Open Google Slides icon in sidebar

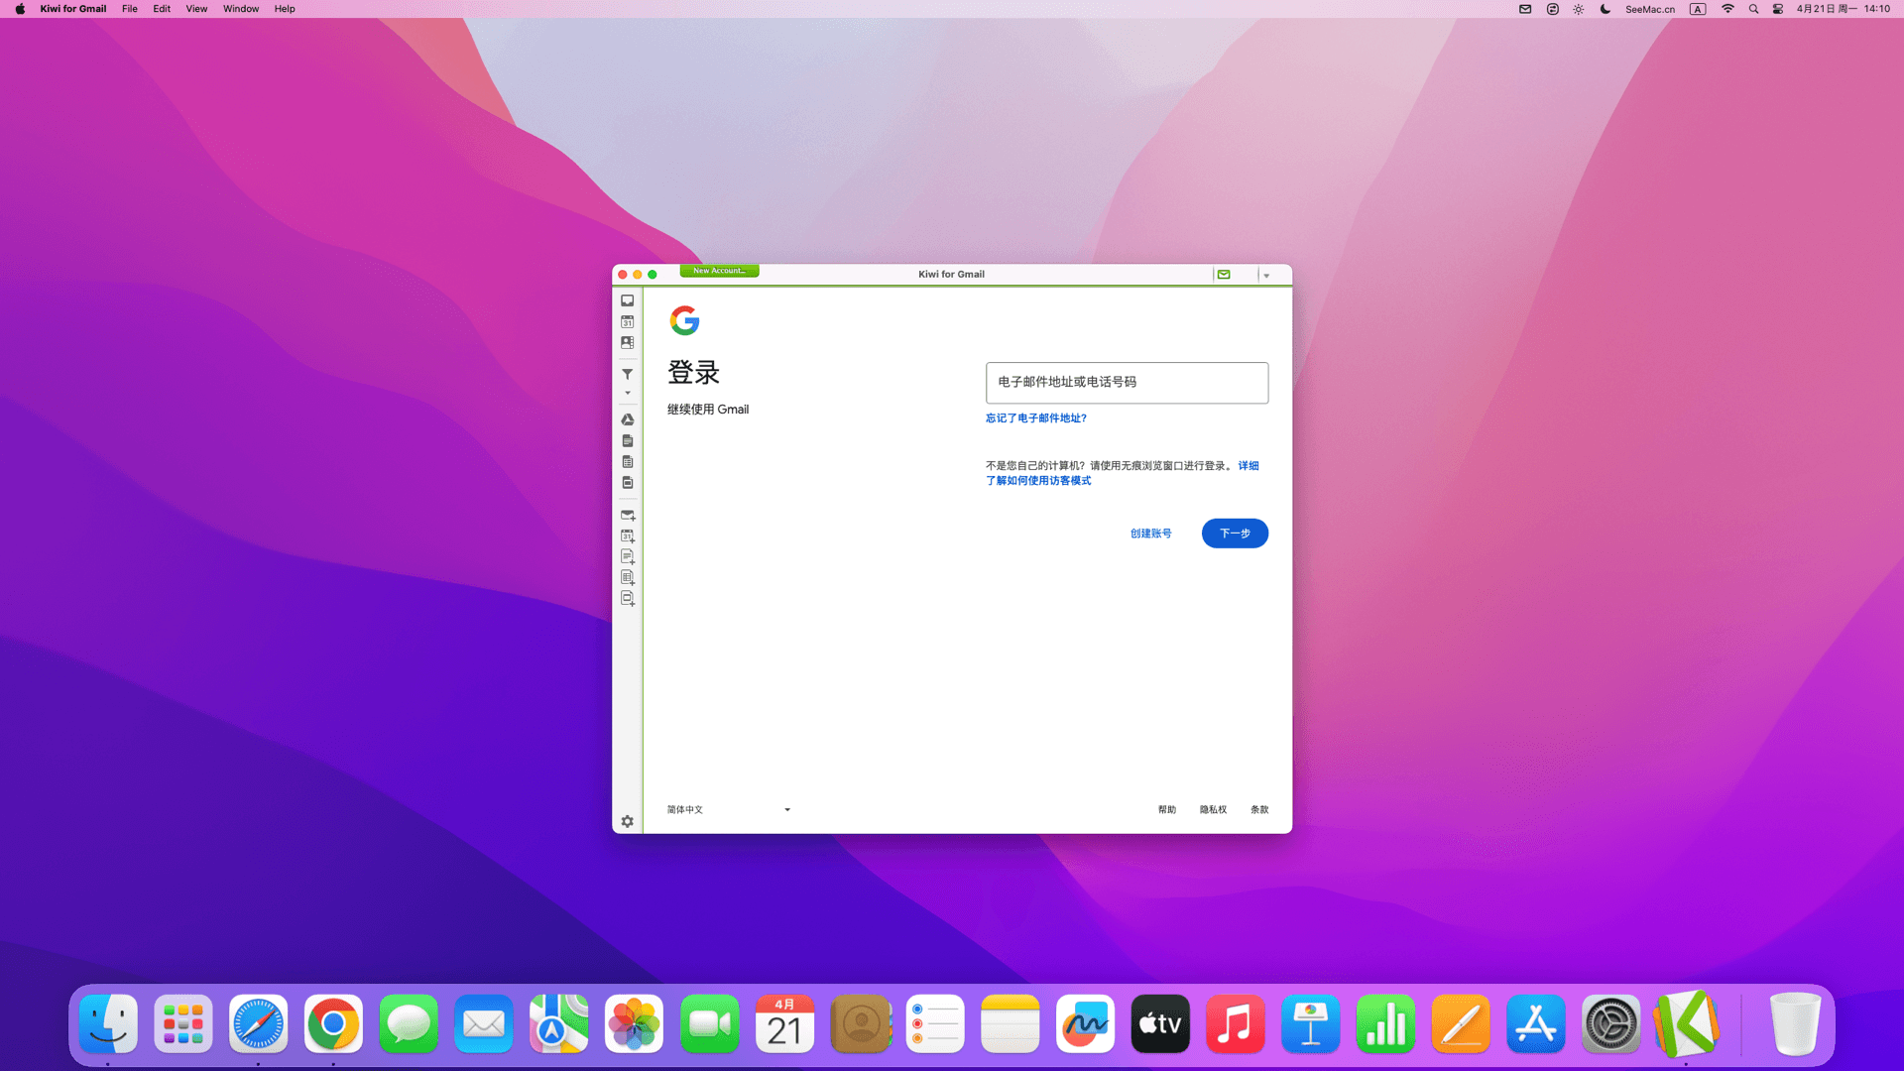click(x=627, y=482)
